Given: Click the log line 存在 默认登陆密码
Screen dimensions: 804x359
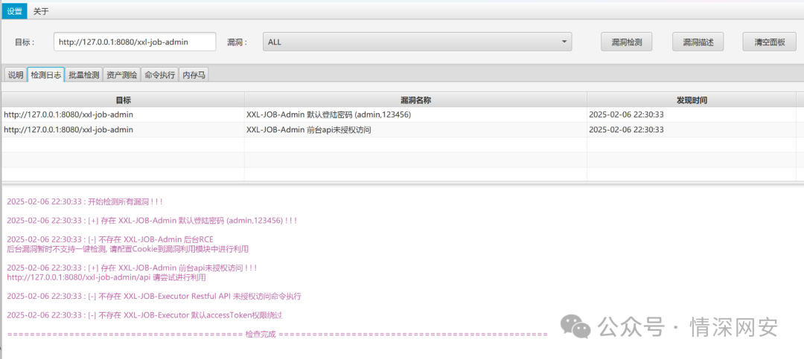Looking at the screenshot, I should point(152,220).
